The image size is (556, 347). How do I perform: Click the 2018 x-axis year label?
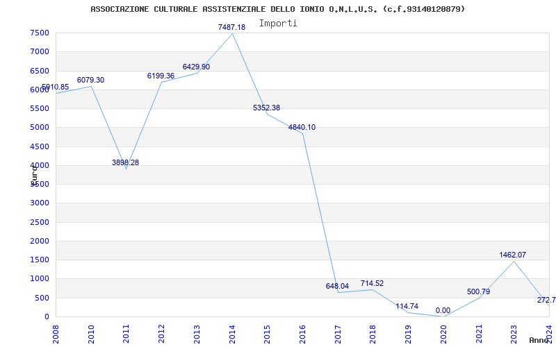pyautogui.click(x=373, y=334)
